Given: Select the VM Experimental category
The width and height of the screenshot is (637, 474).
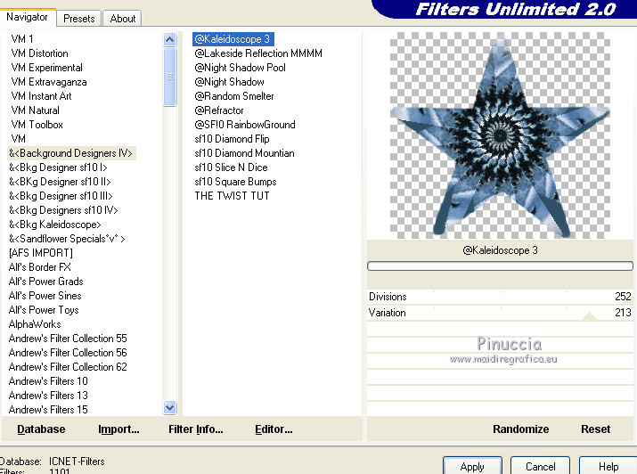Looking at the screenshot, I should tap(46, 68).
